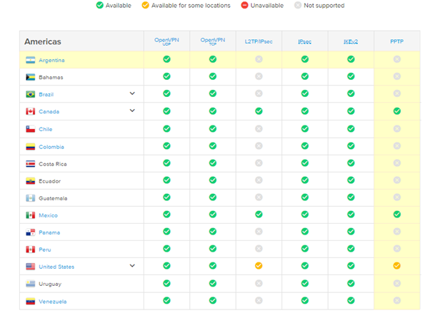Click the Costa Rica country name
This screenshot has width=430, height=313.
(x=53, y=164)
